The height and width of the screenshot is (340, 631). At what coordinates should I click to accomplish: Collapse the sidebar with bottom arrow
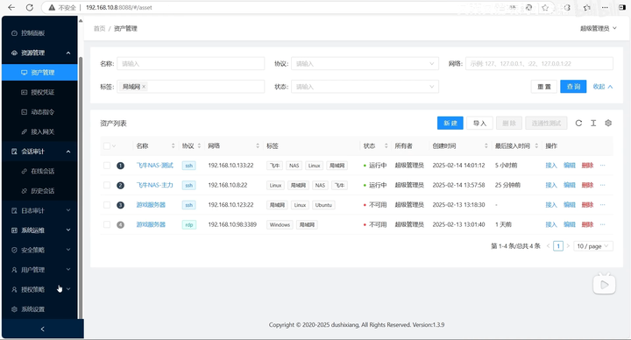pos(43,329)
